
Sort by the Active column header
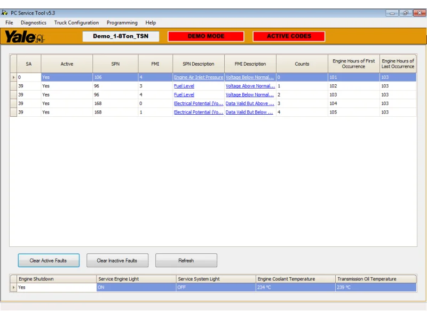(x=67, y=64)
